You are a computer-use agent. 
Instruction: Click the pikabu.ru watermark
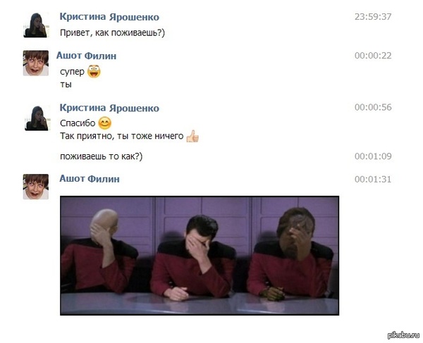(403, 335)
